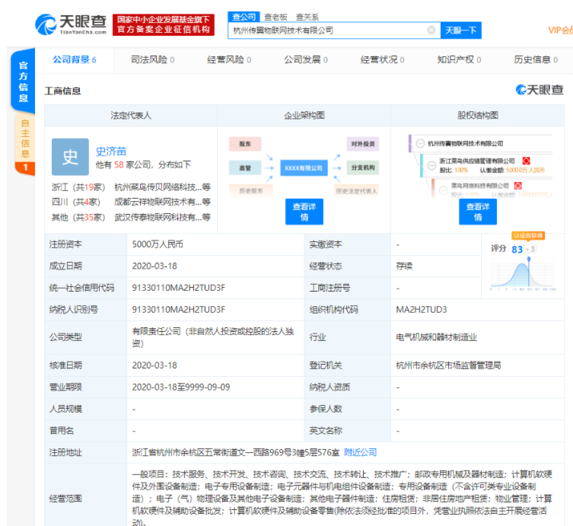
Task: Click the 天眼查 watermark logo right of 工商信息
Action: tap(540, 91)
